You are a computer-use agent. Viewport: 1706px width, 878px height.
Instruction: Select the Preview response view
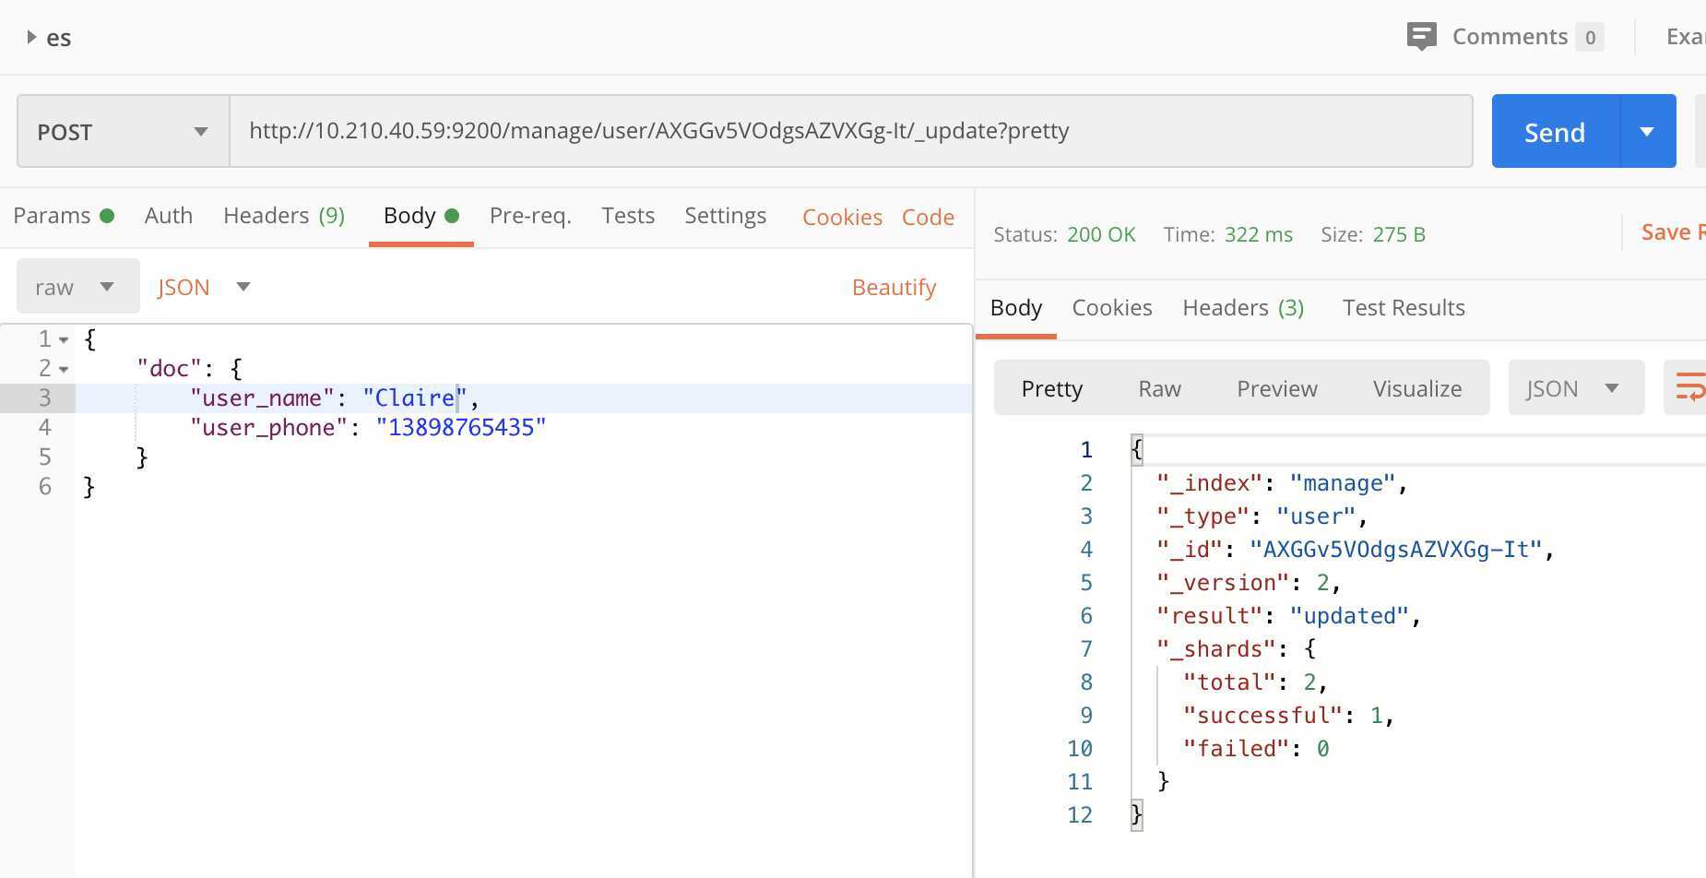[1277, 388]
